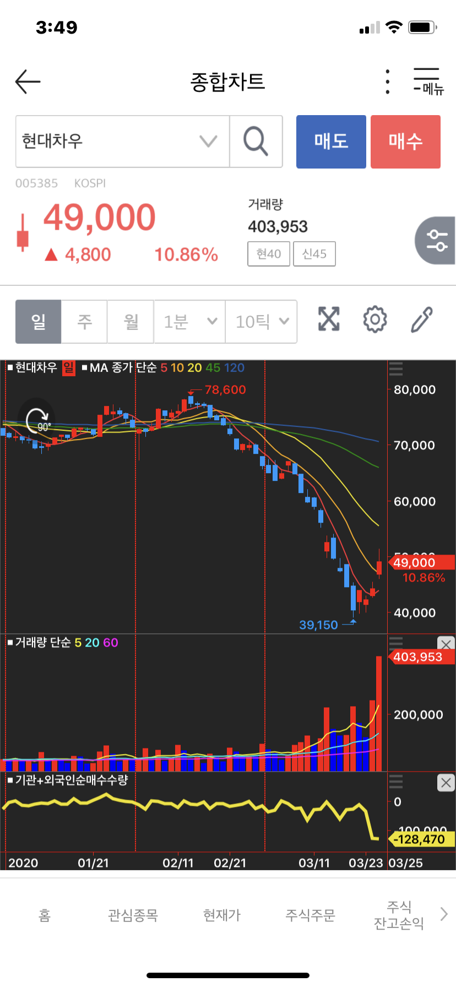Tap the KOSPI market label
Viewport: 456px width, 987px height.
point(90,183)
